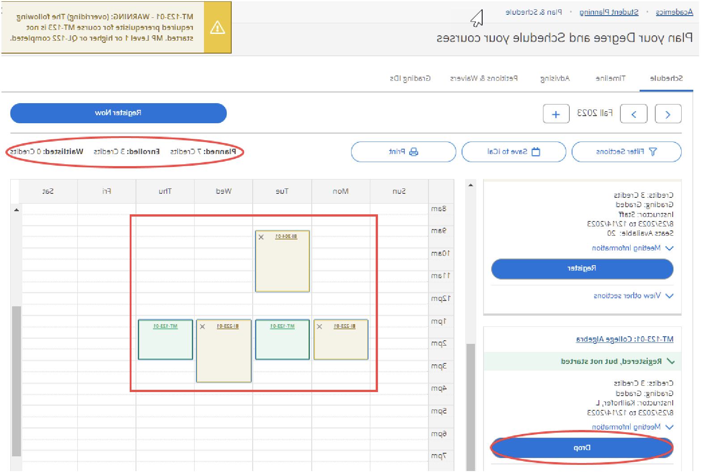Viewport: 704px width, 476px height.
Task: Remove BI-223-01 from Monday using its X
Action: coord(319,327)
